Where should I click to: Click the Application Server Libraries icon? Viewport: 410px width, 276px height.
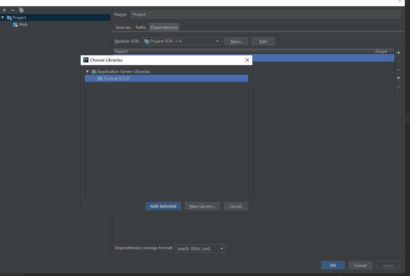[94, 72]
